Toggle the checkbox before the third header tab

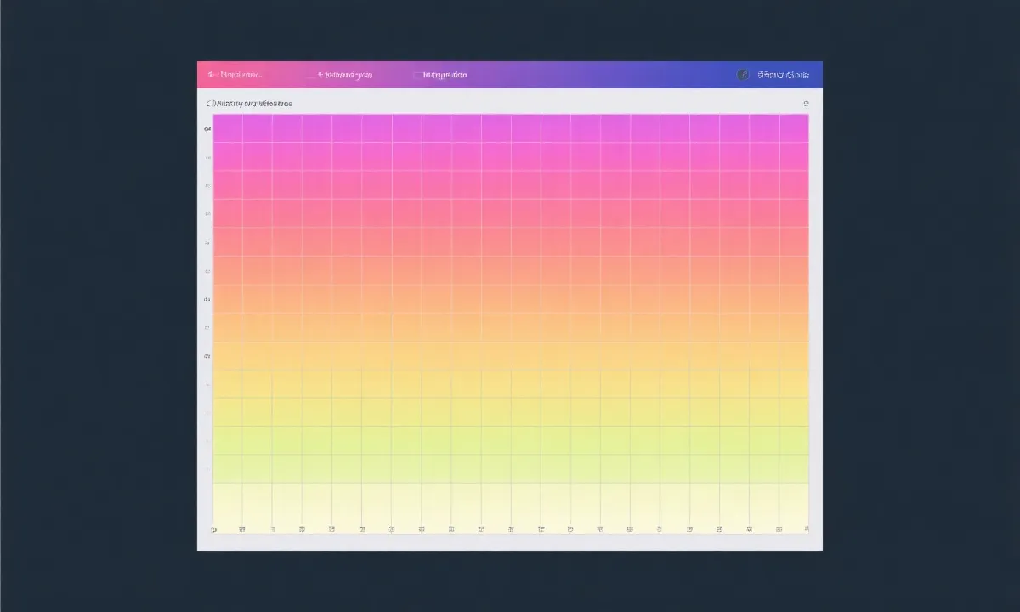(x=416, y=75)
